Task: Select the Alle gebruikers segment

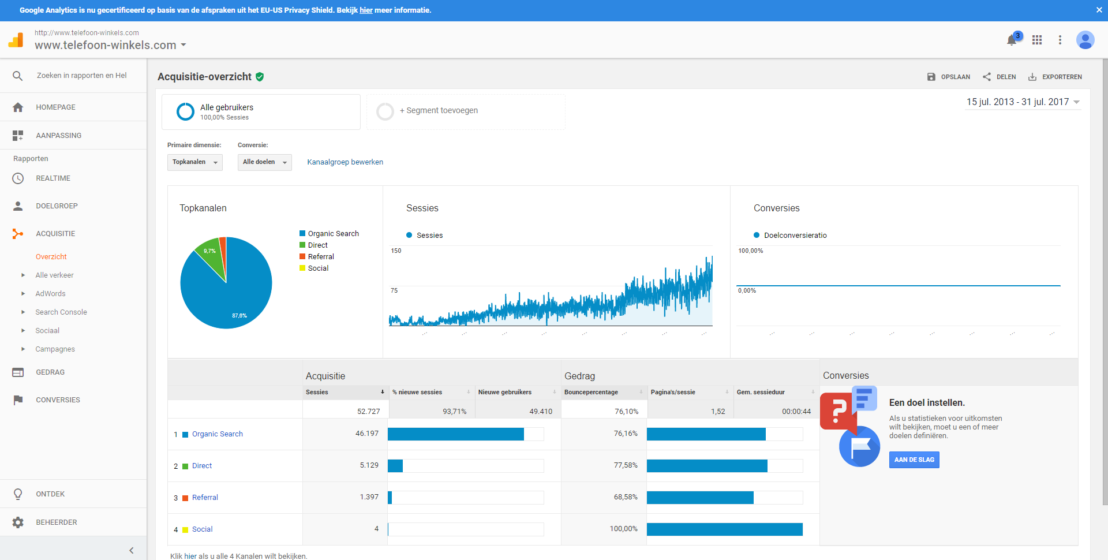Action: (x=261, y=112)
